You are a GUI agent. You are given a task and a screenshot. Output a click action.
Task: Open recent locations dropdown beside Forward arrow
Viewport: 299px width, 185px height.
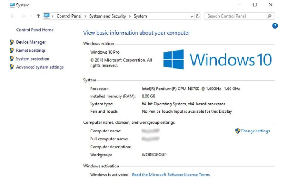(x=31, y=16)
